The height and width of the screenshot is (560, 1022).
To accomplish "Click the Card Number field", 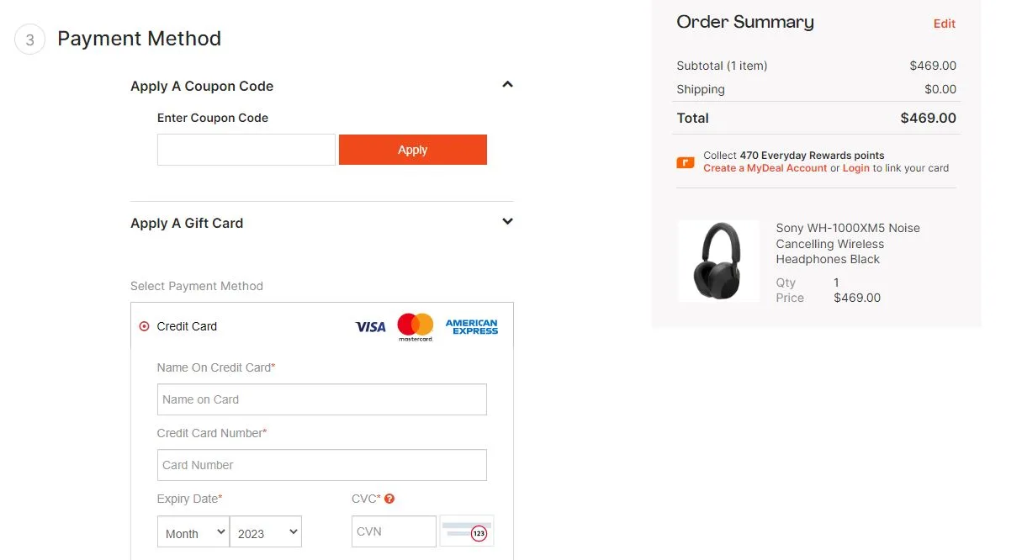I will 321,465.
